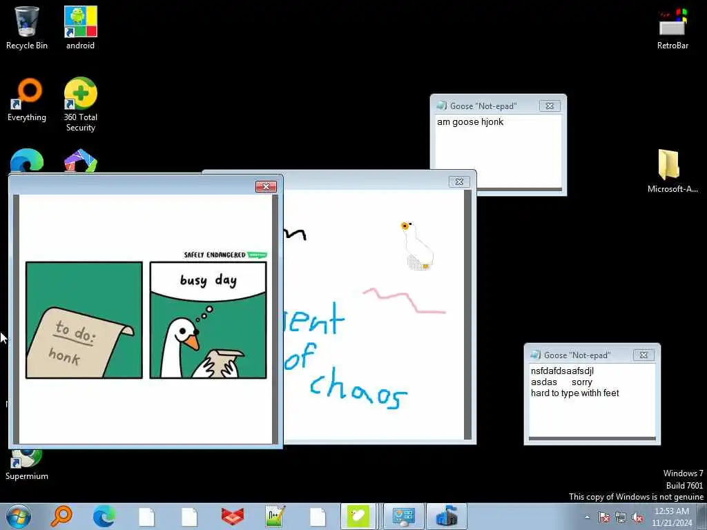The image size is (707, 530).
Task: Select the Everything desktop shortcut
Action: coord(27,99)
